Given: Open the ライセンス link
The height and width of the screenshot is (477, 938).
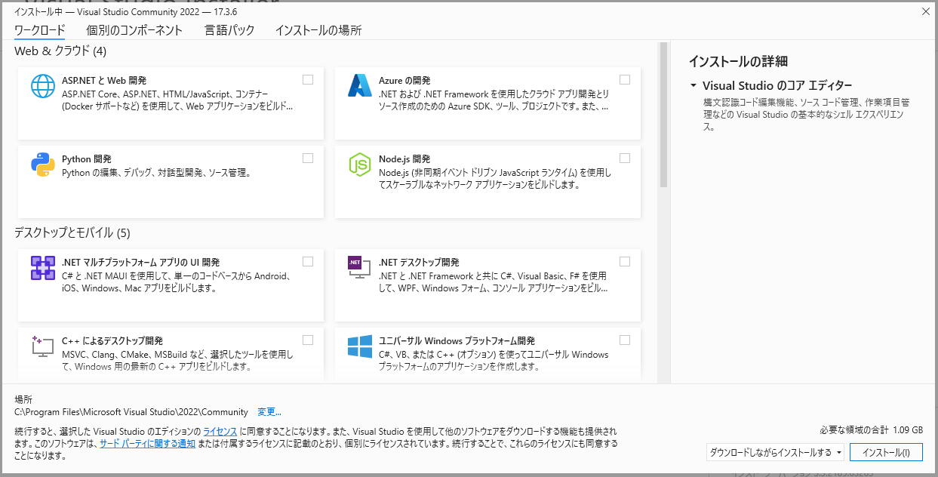Looking at the screenshot, I should (x=220, y=431).
